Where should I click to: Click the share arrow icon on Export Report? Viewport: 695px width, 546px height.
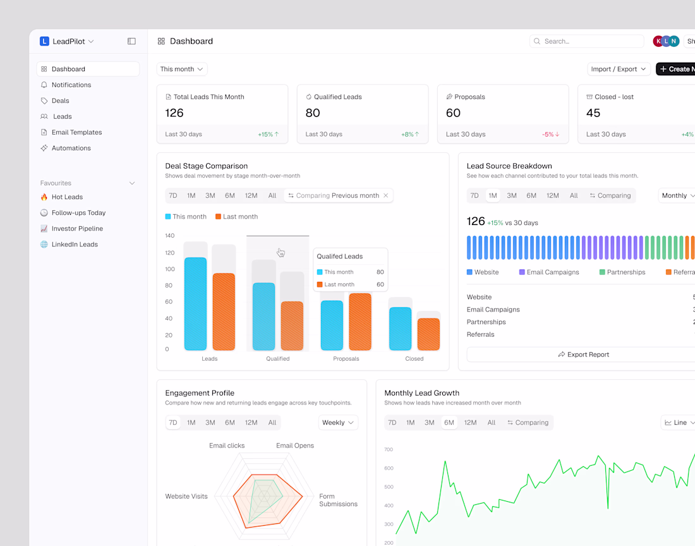click(x=562, y=355)
